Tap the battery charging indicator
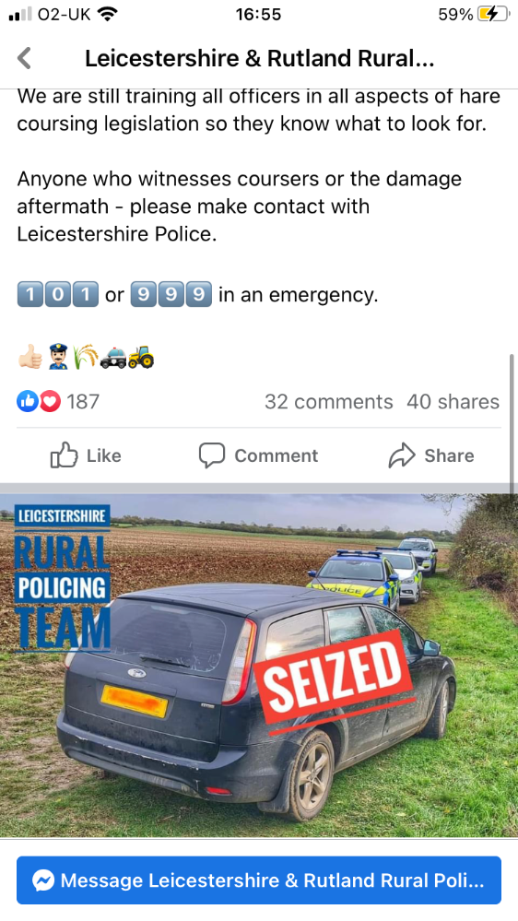Viewport: 518px width, 921px height. click(493, 14)
